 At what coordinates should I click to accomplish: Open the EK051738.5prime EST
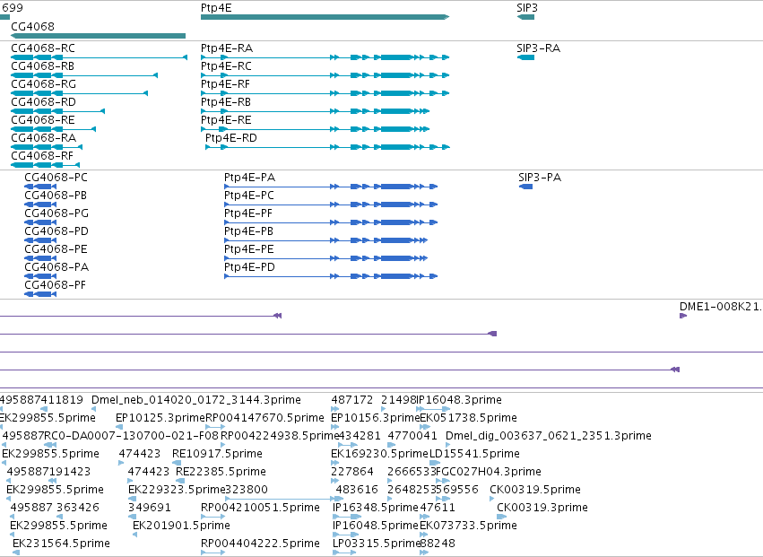468,418
